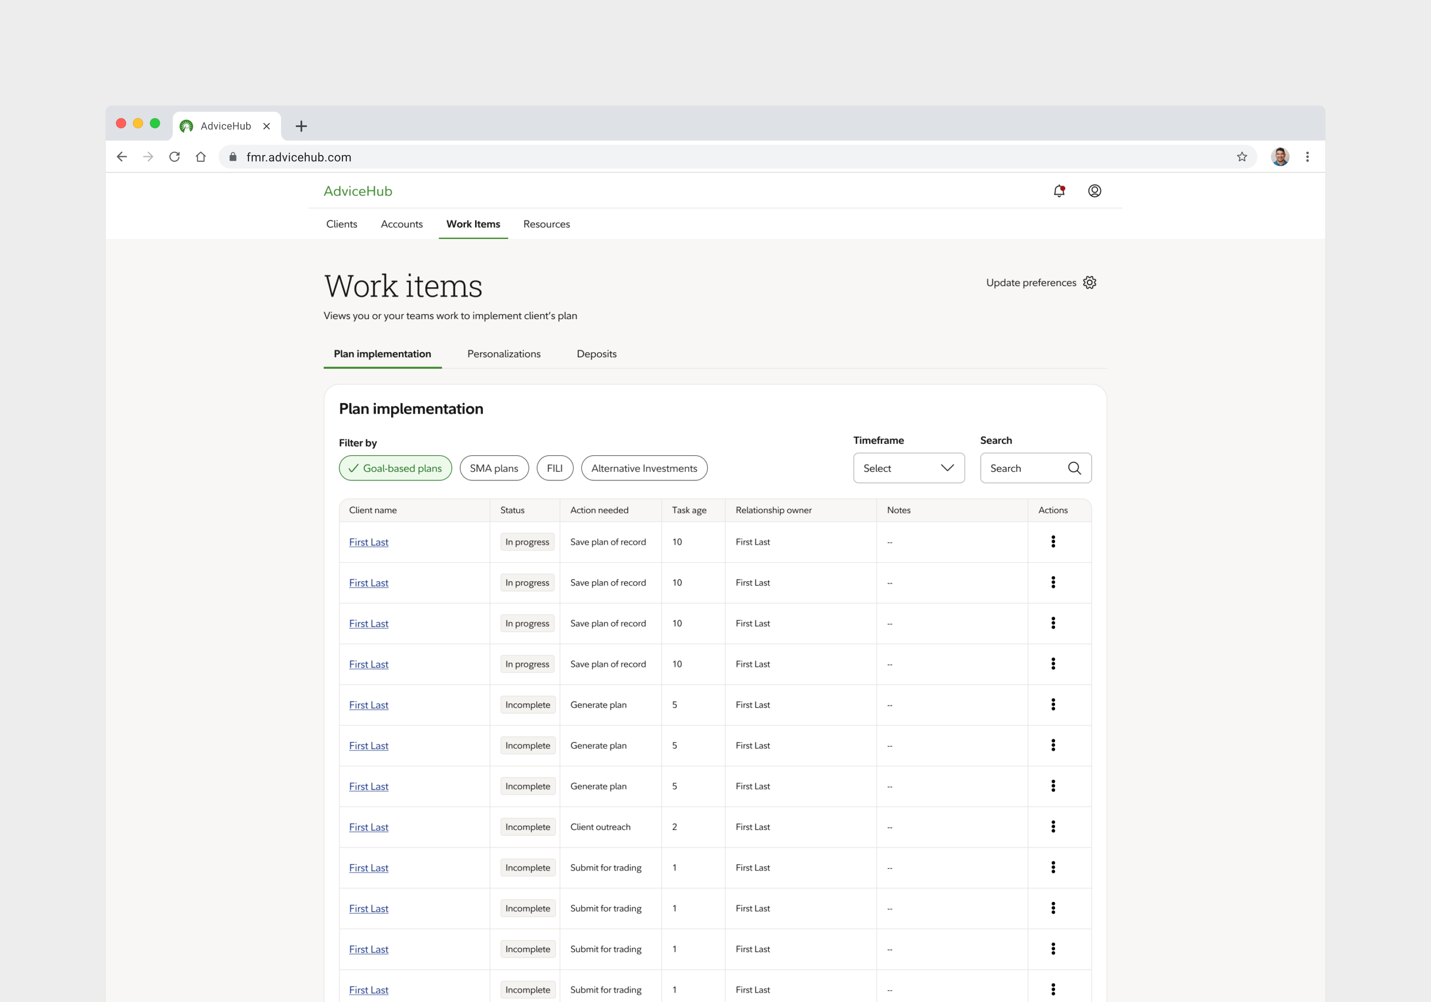Click into the Search input field
The image size is (1431, 1002).
[x=1022, y=468]
